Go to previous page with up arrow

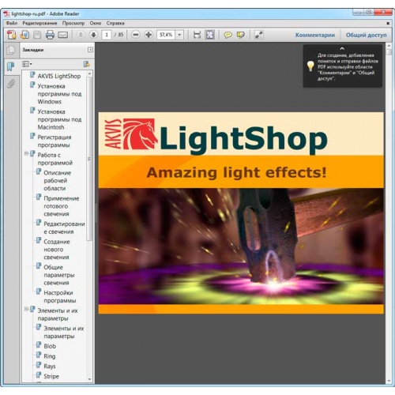click(x=81, y=35)
